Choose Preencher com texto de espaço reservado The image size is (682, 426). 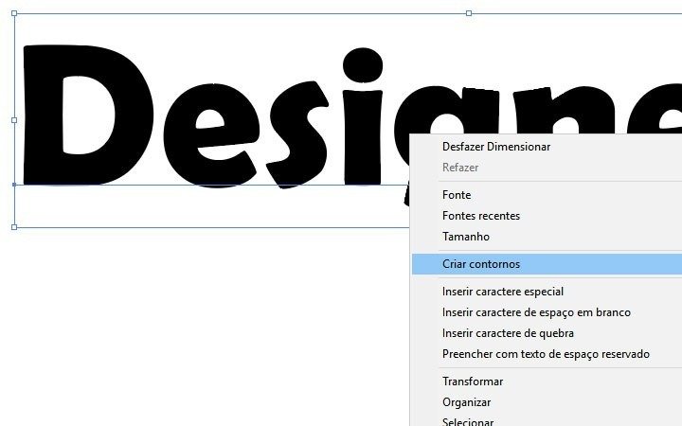547,354
